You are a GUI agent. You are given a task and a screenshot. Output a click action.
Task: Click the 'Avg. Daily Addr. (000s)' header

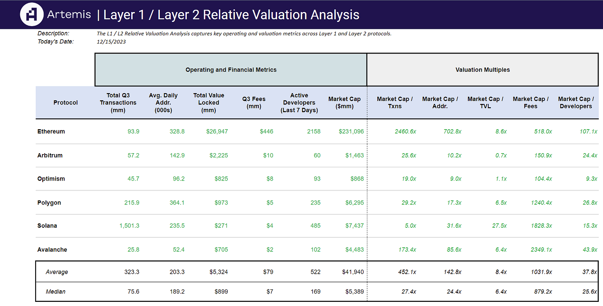(163, 102)
